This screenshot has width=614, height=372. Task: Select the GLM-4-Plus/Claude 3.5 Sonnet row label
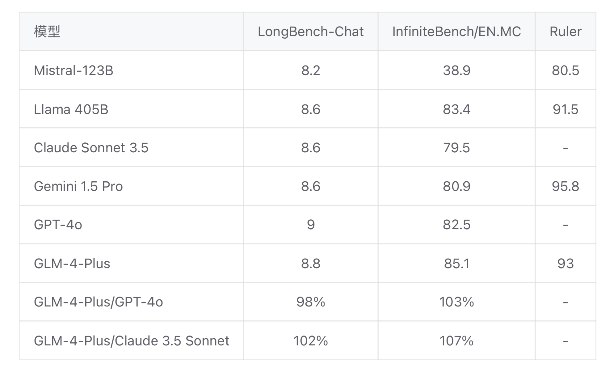[132, 341]
